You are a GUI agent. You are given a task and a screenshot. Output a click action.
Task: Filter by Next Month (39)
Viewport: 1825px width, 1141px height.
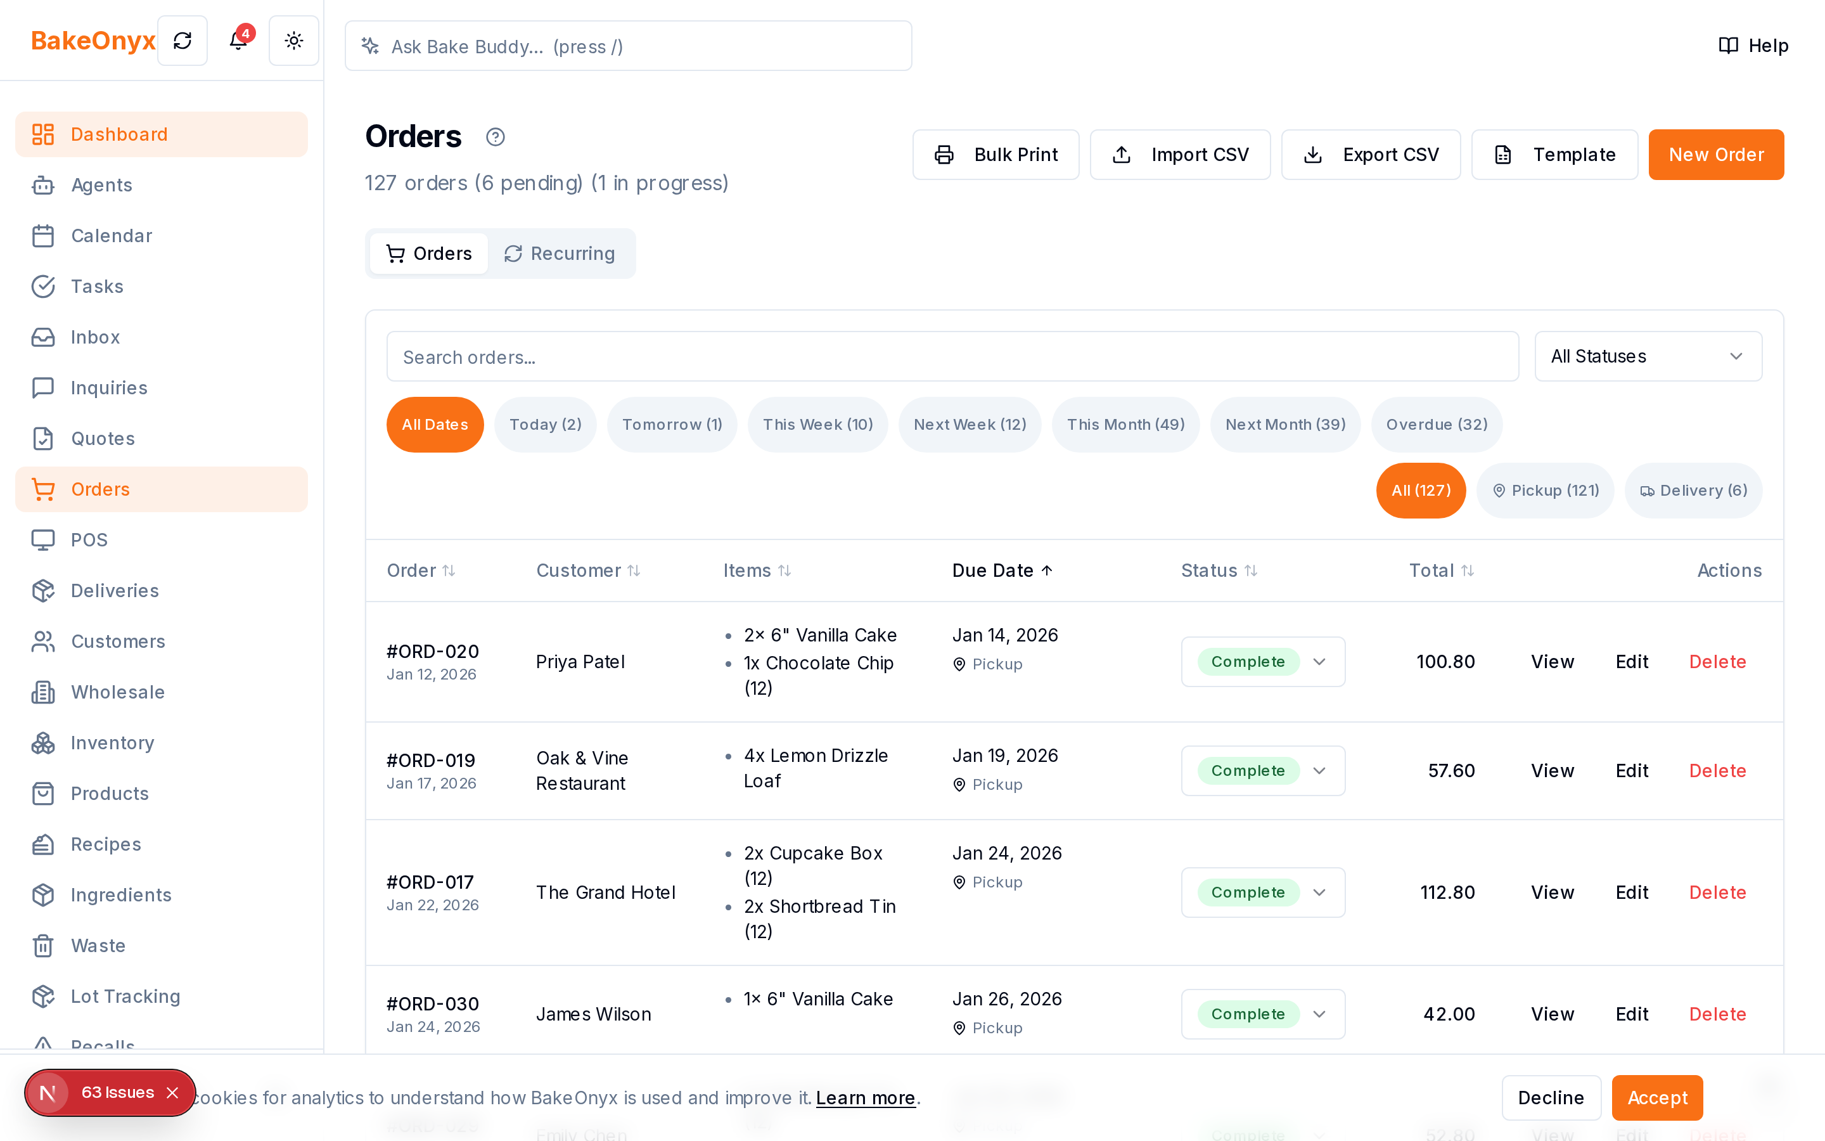click(x=1285, y=425)
